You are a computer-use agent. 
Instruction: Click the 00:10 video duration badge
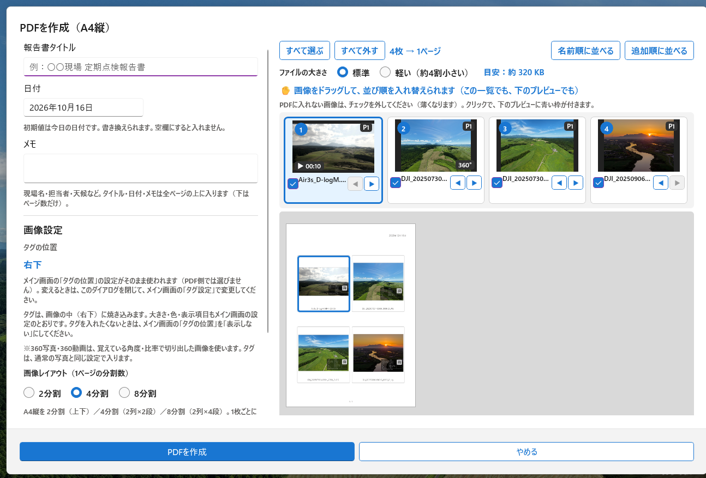point(309,166)
